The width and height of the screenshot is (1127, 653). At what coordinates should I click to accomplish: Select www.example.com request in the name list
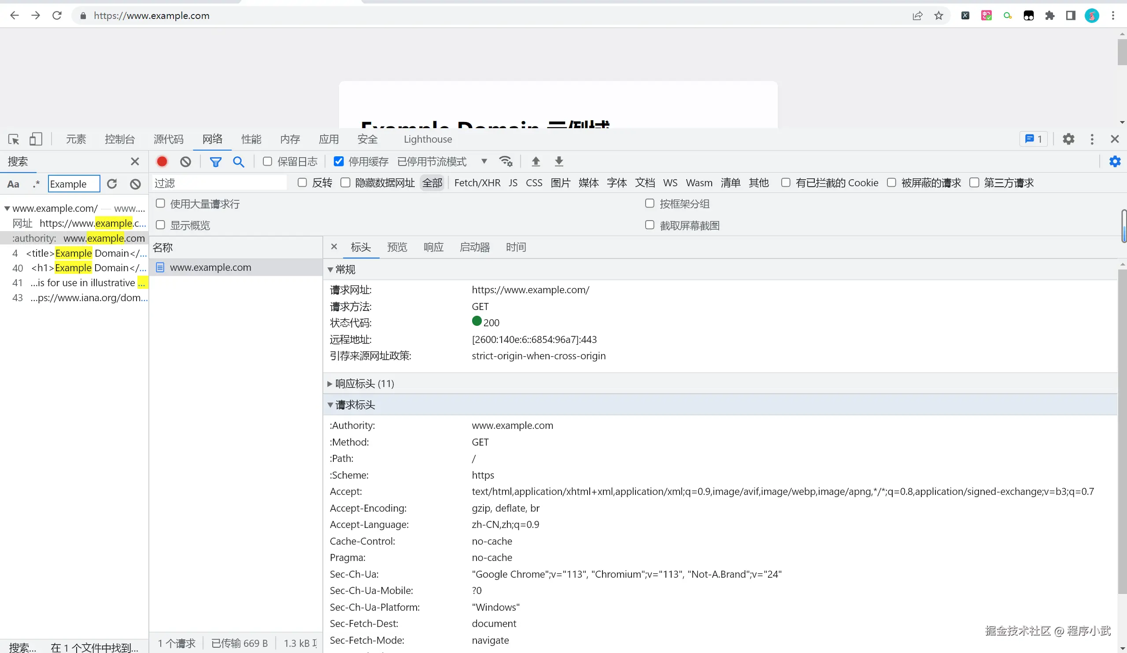210,267
